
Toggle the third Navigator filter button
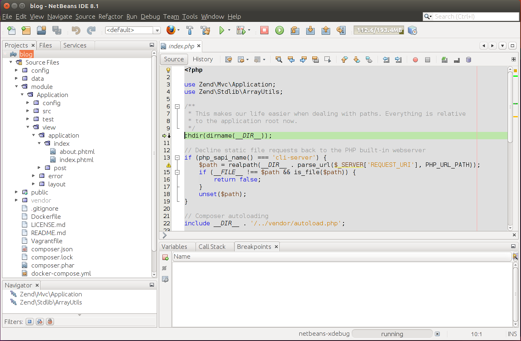(x=50, y=322)
